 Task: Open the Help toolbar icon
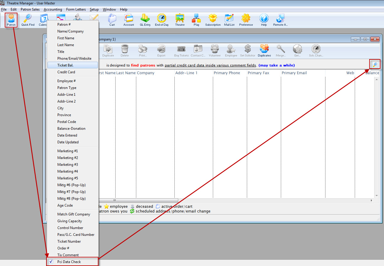pos(264,20)
